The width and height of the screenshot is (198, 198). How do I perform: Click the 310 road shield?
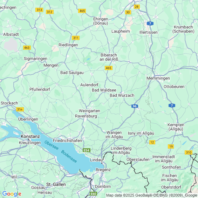pyautogui.click(x=189, y=152)
